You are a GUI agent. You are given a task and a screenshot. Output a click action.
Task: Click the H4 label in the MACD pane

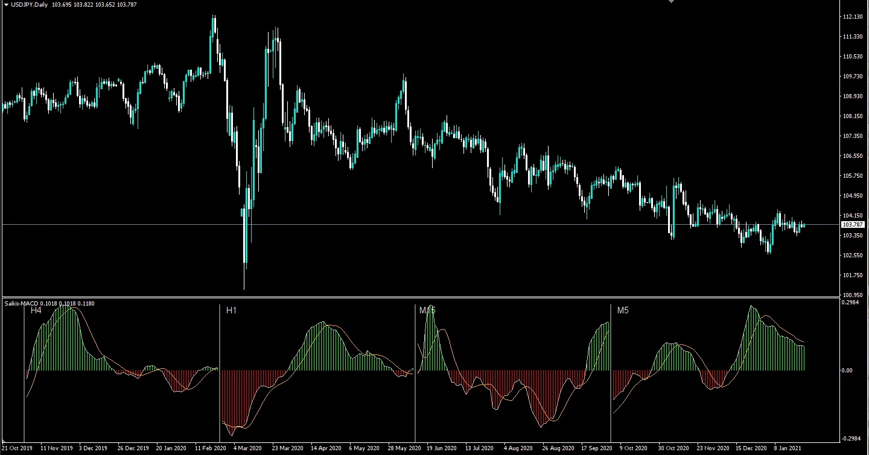(35, 311)
